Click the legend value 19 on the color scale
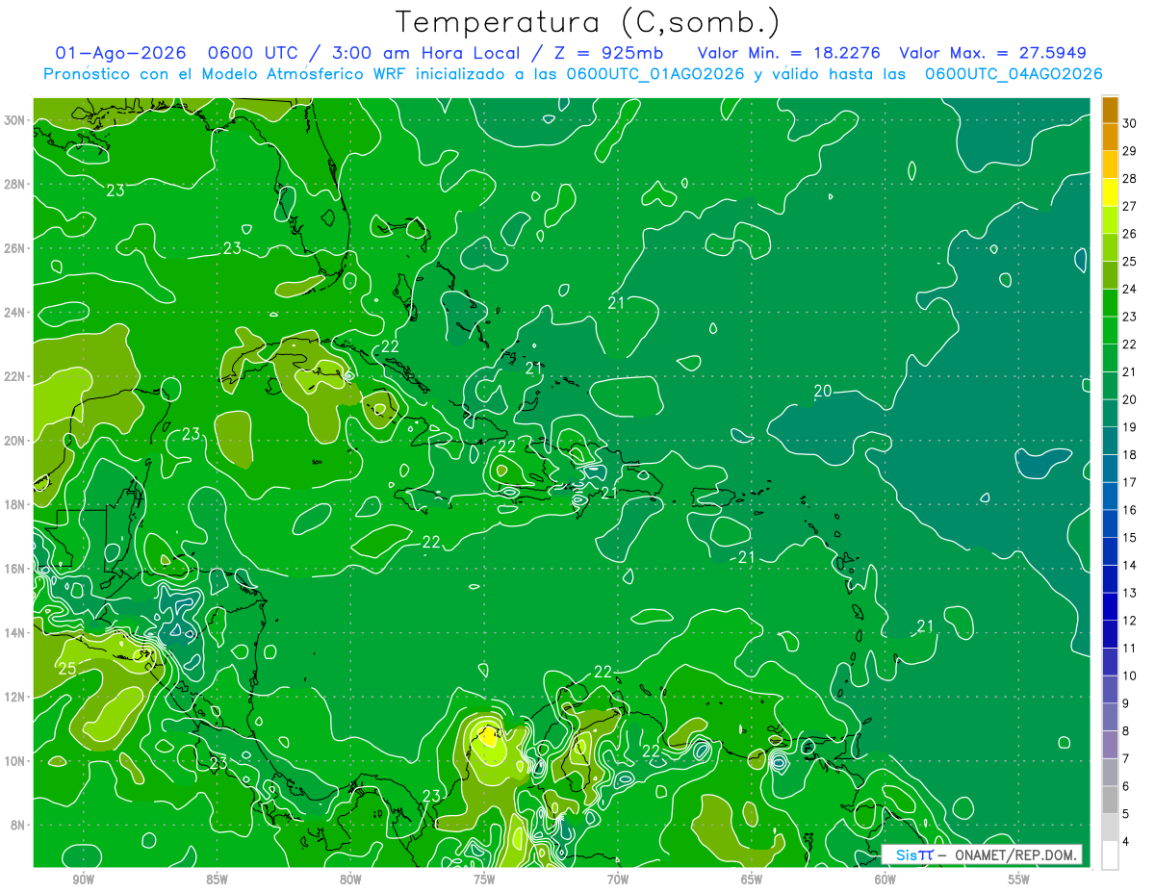The image size is (1155, 892). (1129, 426)
